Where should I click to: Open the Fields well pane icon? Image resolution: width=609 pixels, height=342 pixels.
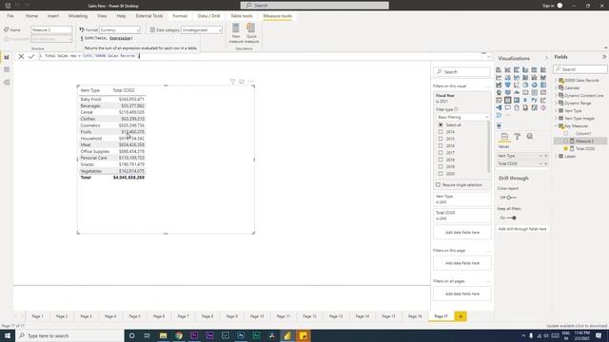pyautogui.click(x=504, y=137)
